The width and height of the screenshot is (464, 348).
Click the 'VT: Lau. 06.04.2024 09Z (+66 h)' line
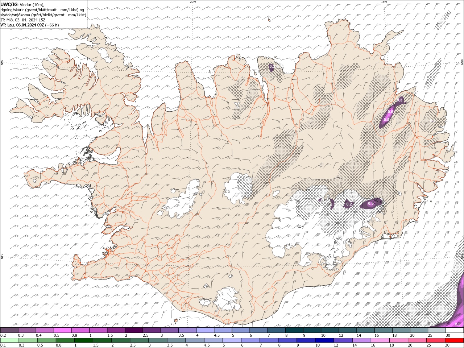(30, 25)
